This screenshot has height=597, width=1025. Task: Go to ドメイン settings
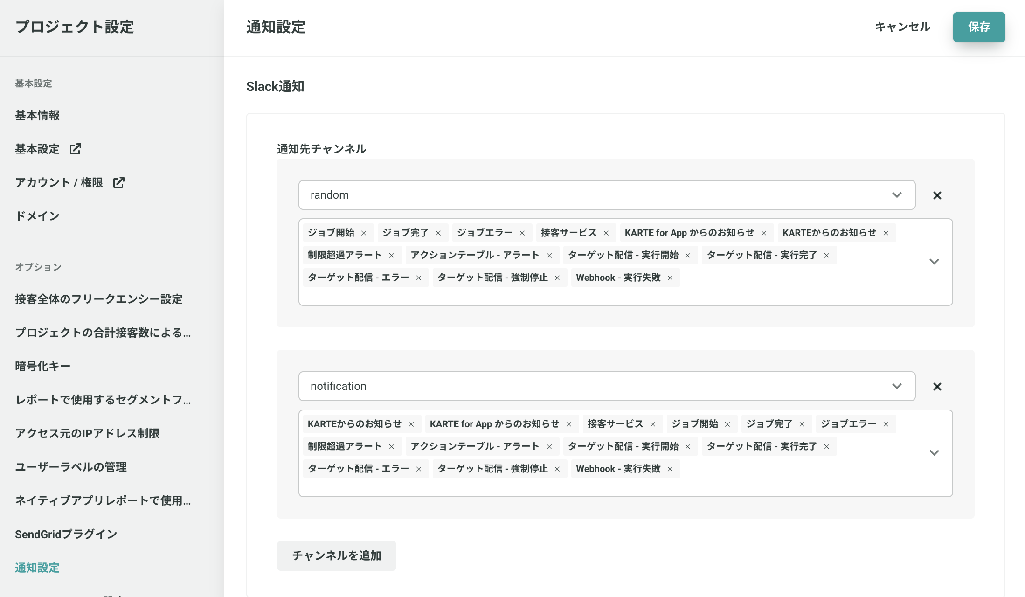point(37,216)
